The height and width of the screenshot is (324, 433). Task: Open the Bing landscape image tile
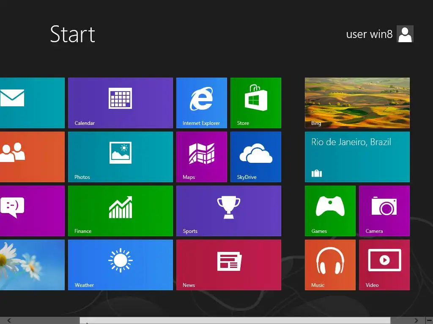coord(357,103)
